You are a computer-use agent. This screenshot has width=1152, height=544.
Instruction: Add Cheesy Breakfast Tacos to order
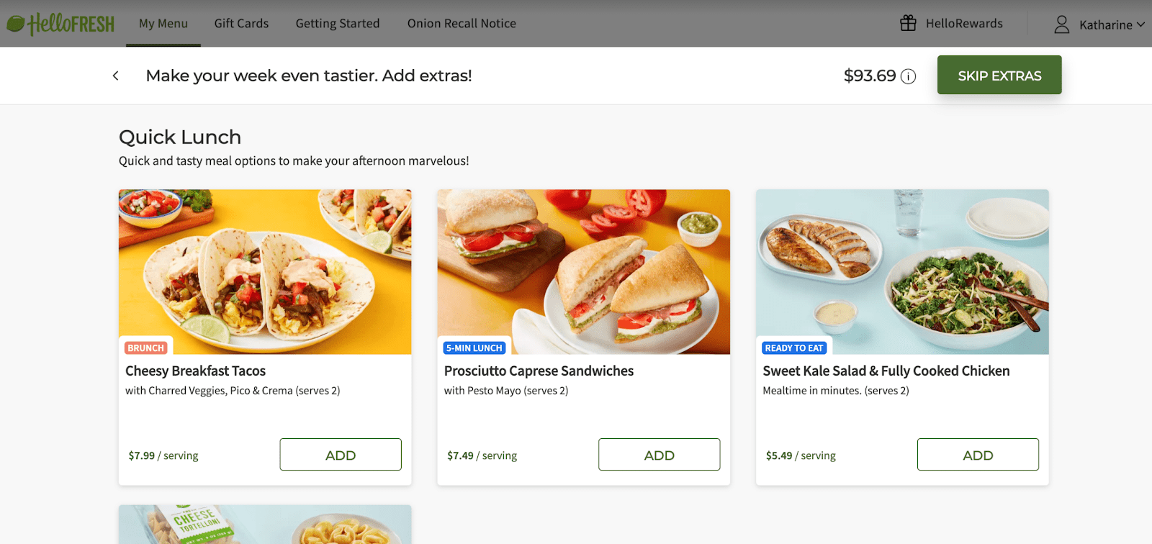tap(341, 455)
